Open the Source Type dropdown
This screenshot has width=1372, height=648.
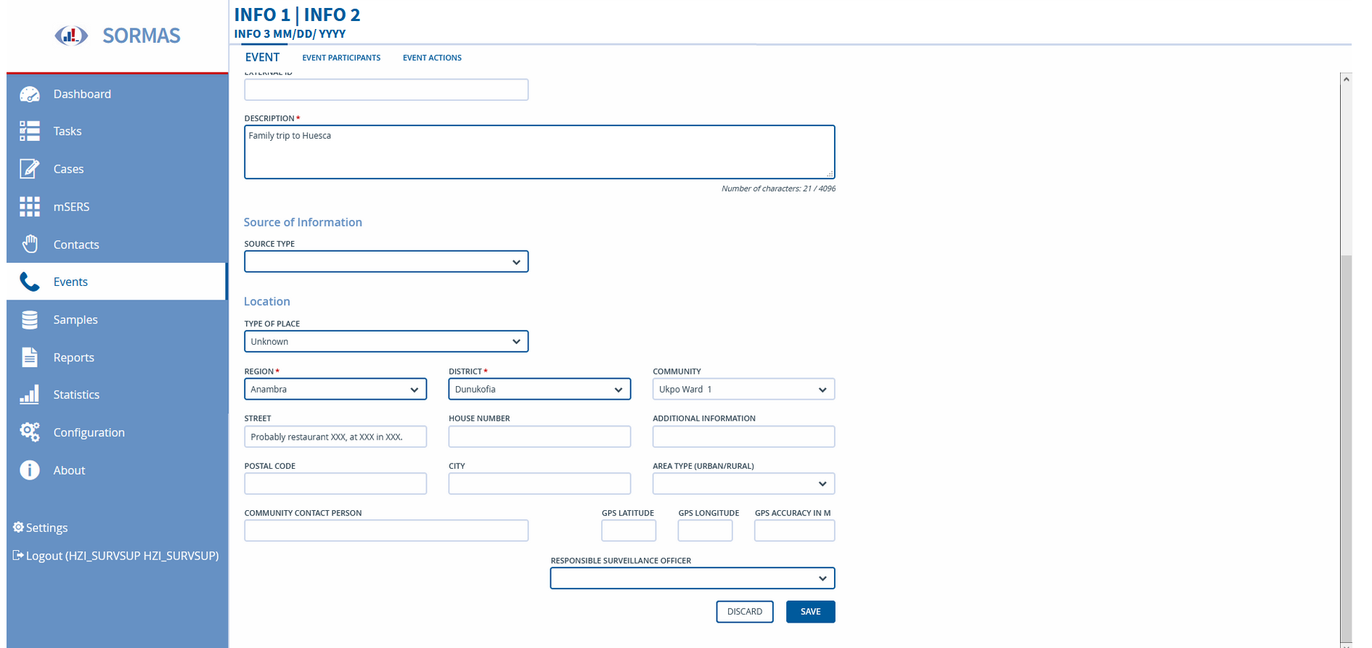(x=386, y=262)
